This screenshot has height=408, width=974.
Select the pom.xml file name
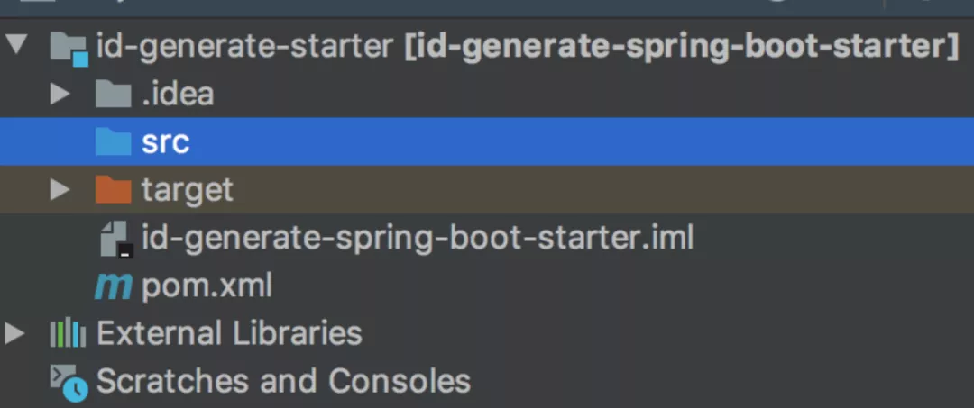pyautogui.click(x=207, y=287)
